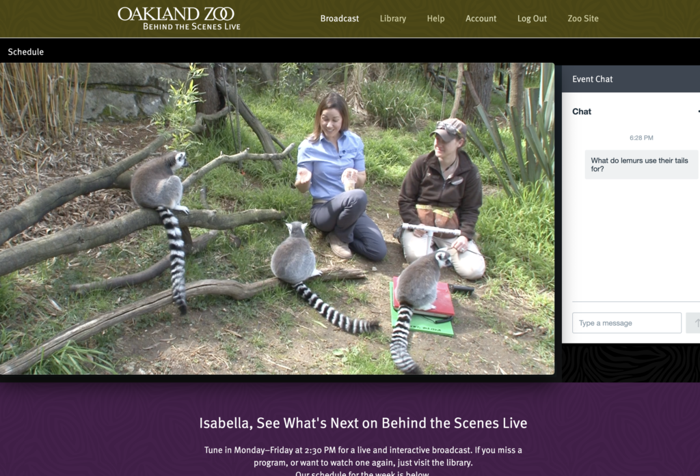This screenshot has width=700, height=476.
Task: Click the Log Out link
Action: click(x=532, y=18)
